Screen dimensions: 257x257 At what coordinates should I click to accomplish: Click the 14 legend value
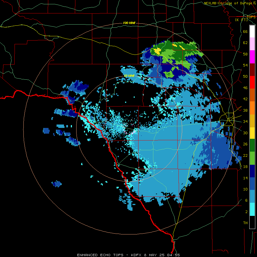point(245,178)
